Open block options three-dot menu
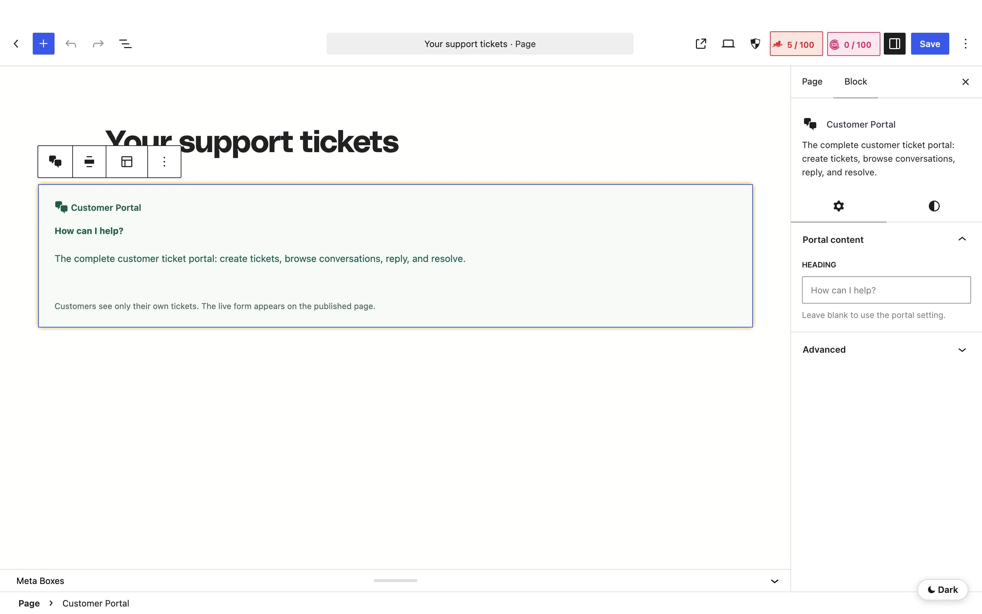The image size is (982, 614). pos(164,162)
